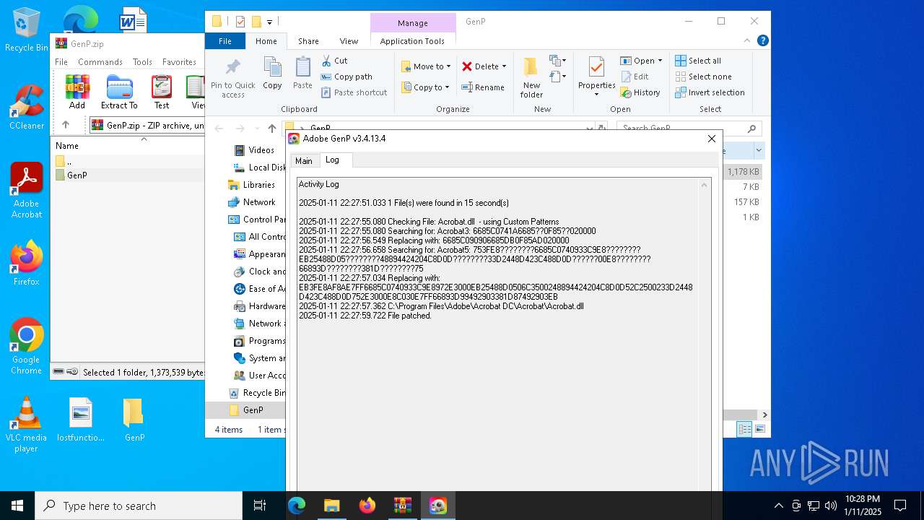Viewport: 924px width, 520px height.
Task: Open WinRAR File menu
Action: point(61,62)
